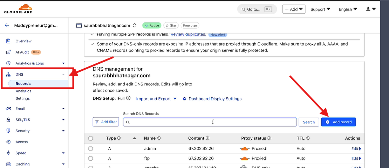Edit the admin A record
The height and width of the screenshot is (168, 389).
coord(356,149)
